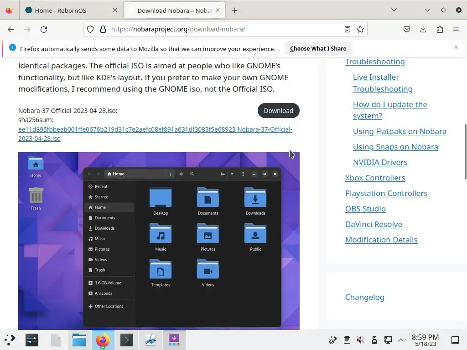Open the Xbox Controllers link

click(x=375, y=178)
